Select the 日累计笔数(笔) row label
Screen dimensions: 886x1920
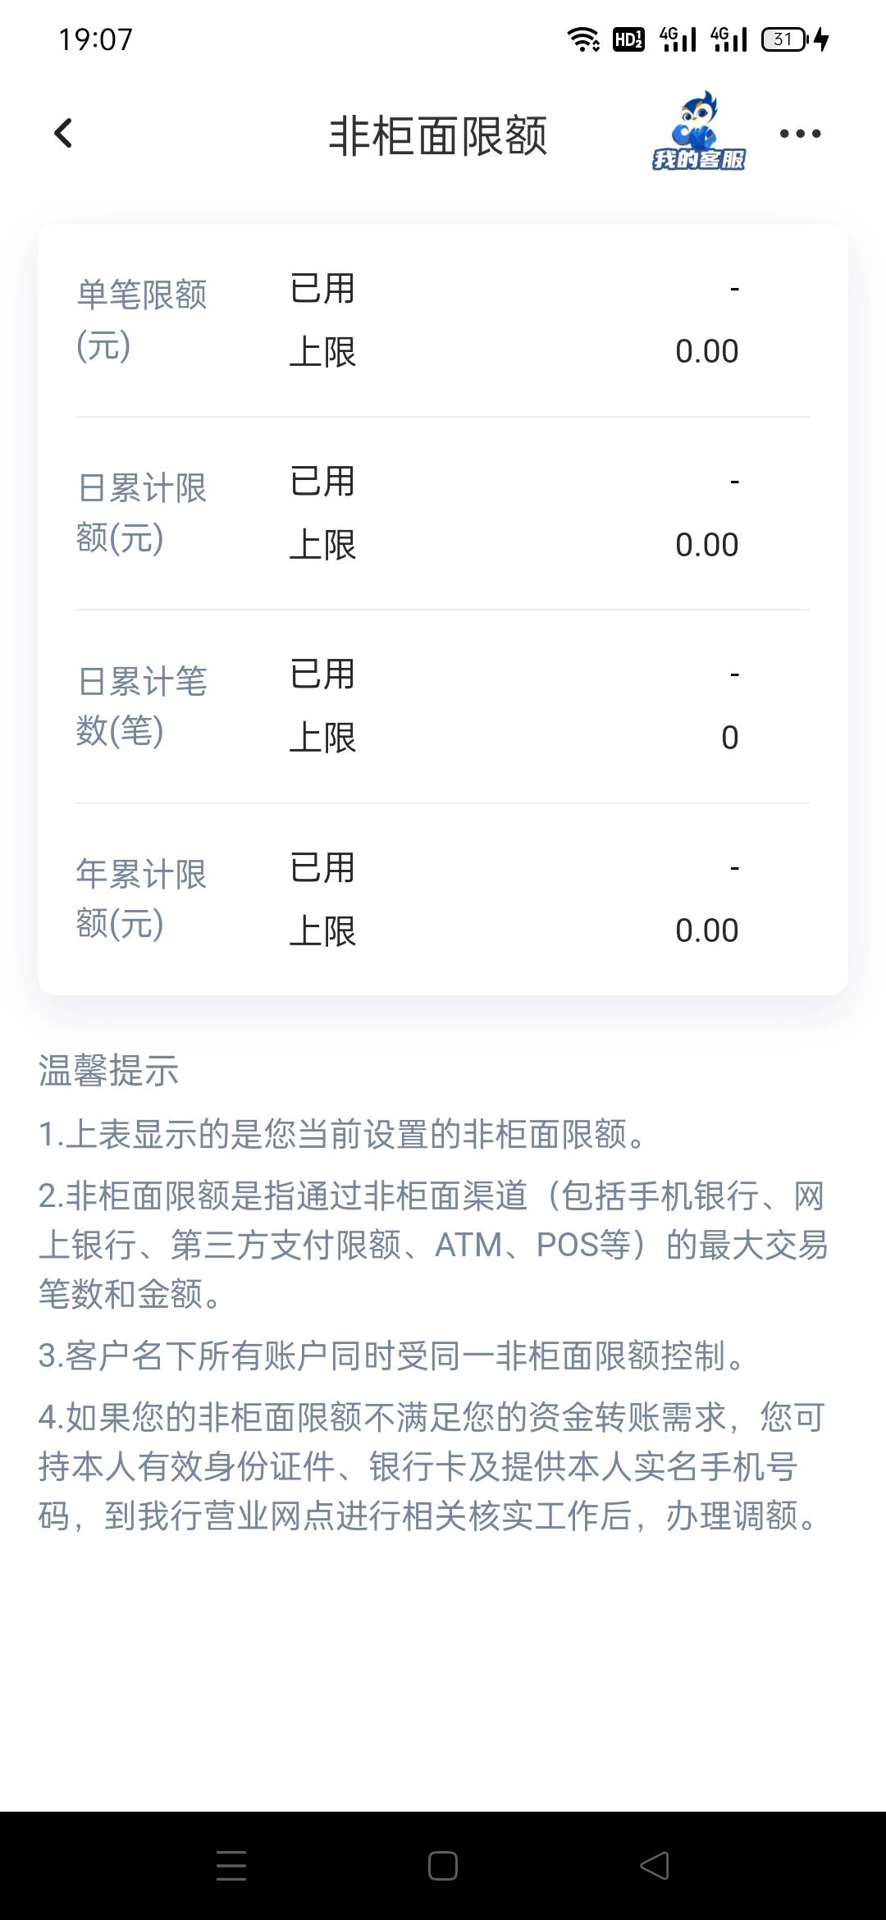141,706
